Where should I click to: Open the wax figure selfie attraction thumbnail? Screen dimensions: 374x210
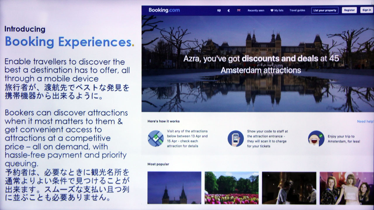coord(347,188)
